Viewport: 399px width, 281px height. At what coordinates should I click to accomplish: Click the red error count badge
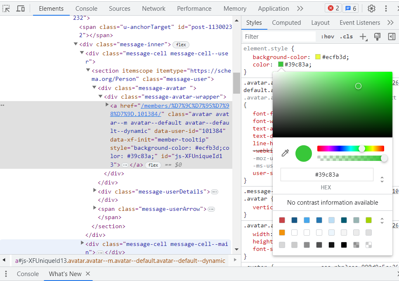click(333, 9)
